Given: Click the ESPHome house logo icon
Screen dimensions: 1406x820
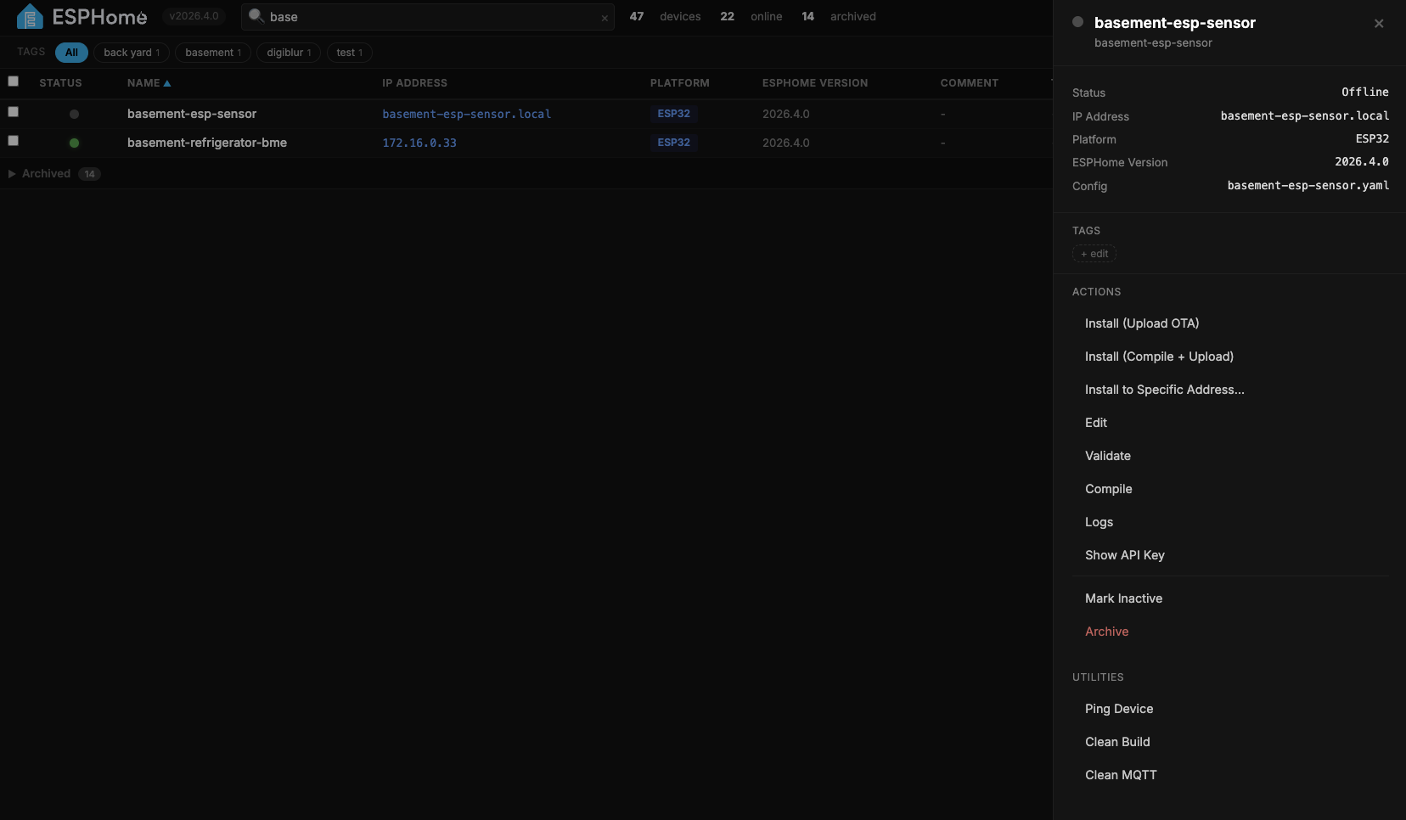Looking at the screenshot, I should (30, 16).
